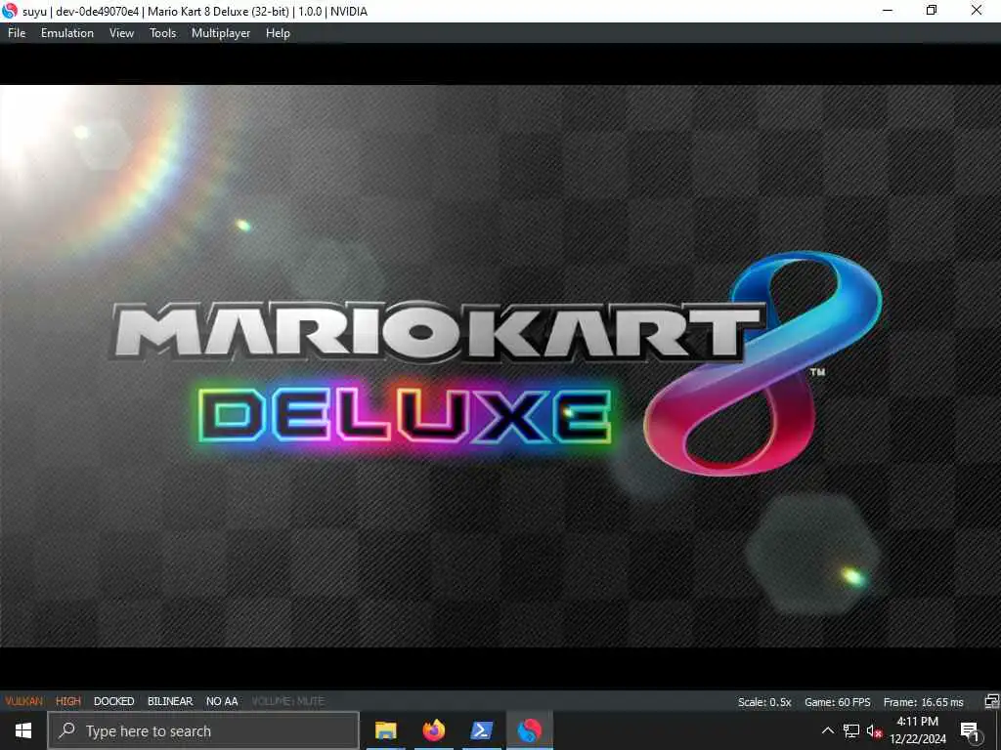
Task: Open Firefox from the taskbar
Action: [433, 730]
